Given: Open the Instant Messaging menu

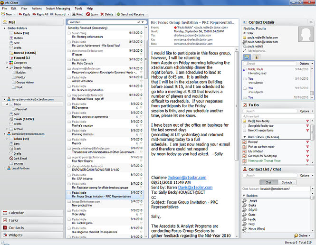Looking at the screenshot, I should [x=58, y=9].
